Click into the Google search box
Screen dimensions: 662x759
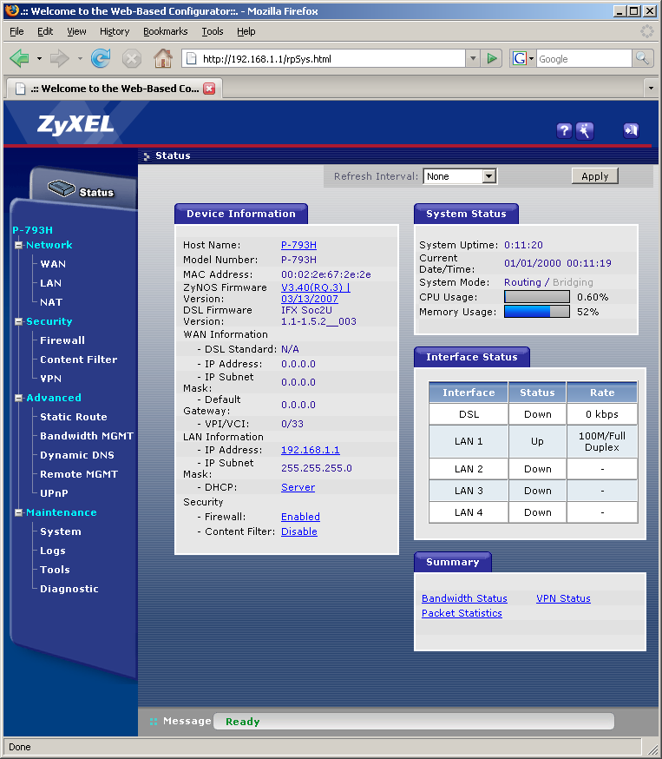pos(584,59)
